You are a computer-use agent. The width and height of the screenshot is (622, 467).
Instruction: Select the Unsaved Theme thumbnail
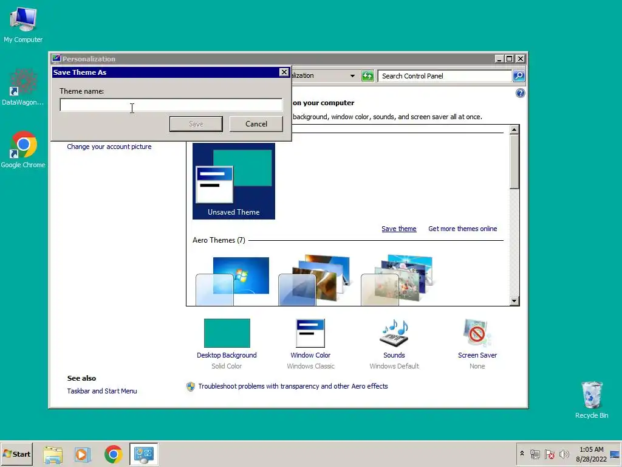click(x=234, y=181)
